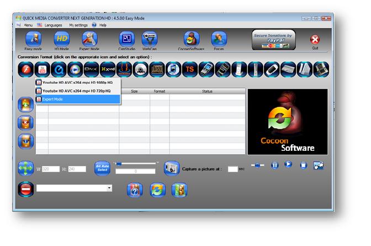
Task: Choose the DivX format icon
Action: 91,69
